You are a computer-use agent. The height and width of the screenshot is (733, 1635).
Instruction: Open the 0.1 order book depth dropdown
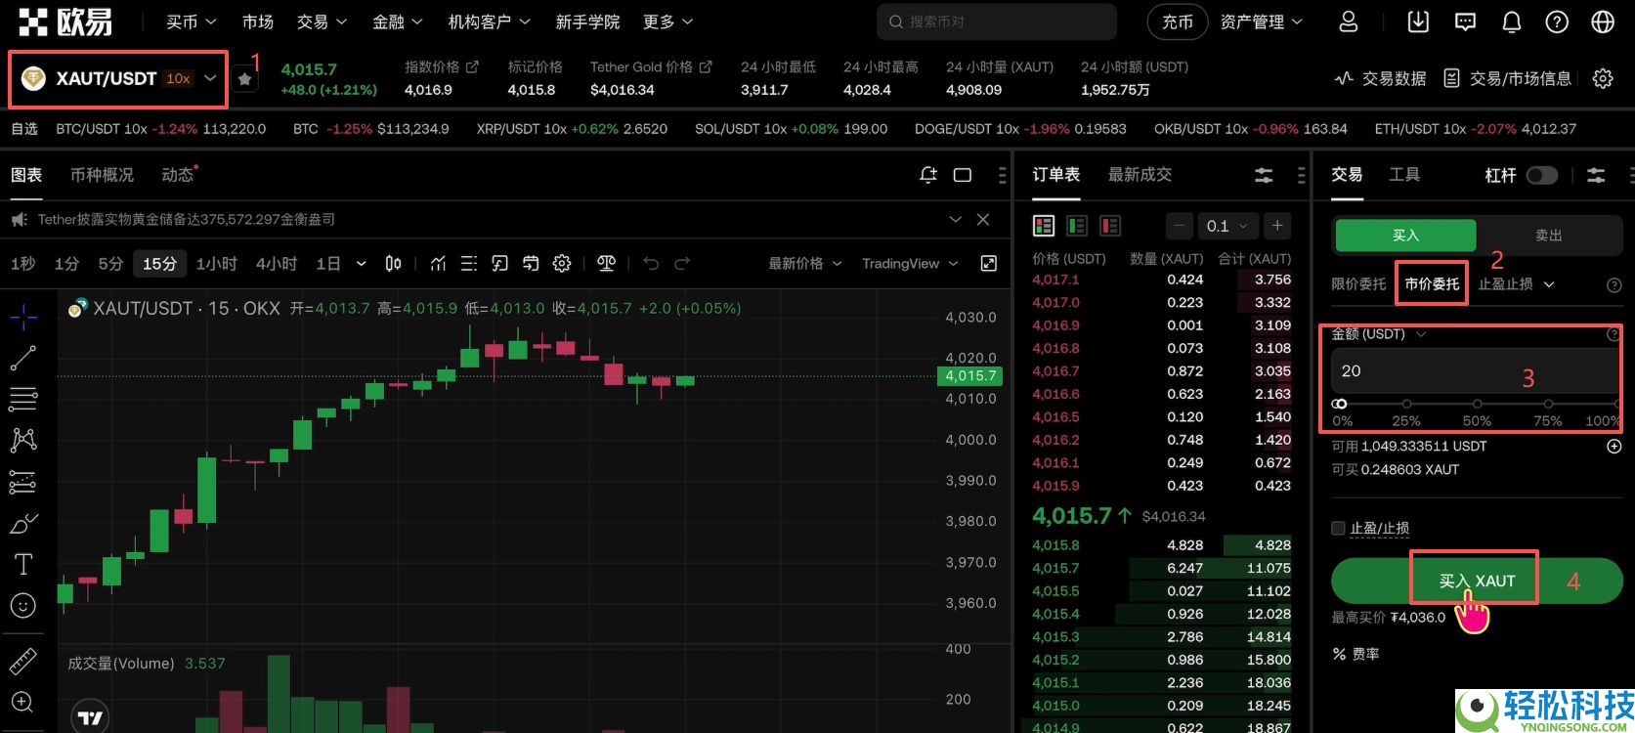[1228, 226]
